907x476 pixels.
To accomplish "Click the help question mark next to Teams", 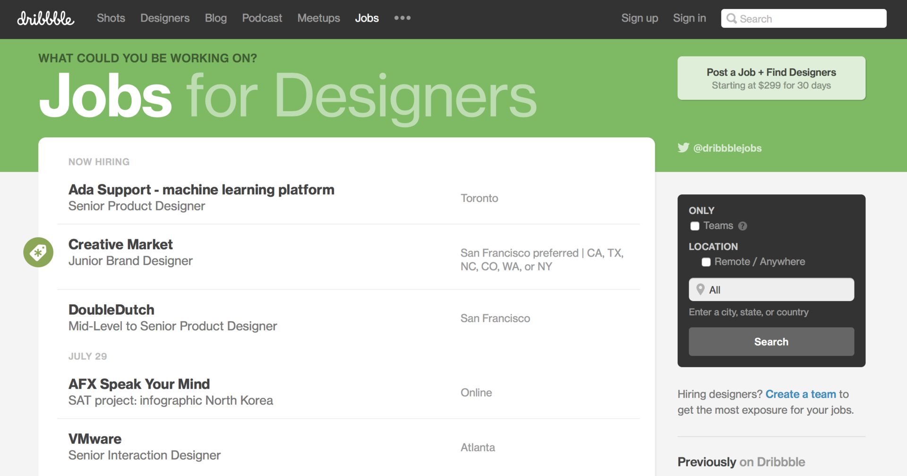I will [x=743, y=226].
